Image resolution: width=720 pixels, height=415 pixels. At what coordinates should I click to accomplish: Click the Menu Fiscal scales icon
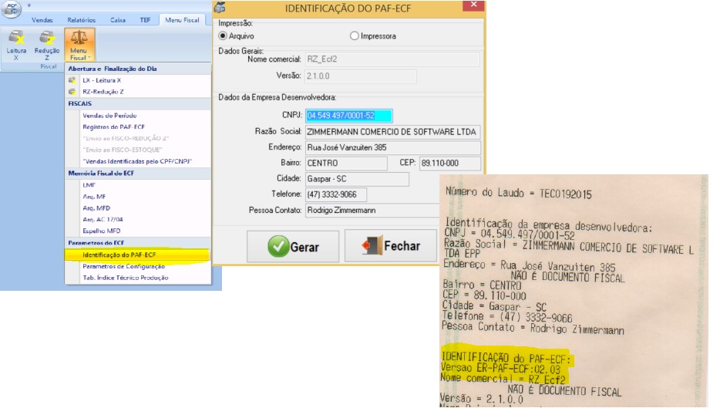pyautogui.click(x=79, y=39)
